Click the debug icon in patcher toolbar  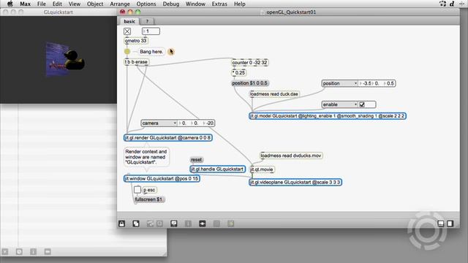tap(231, 224)
